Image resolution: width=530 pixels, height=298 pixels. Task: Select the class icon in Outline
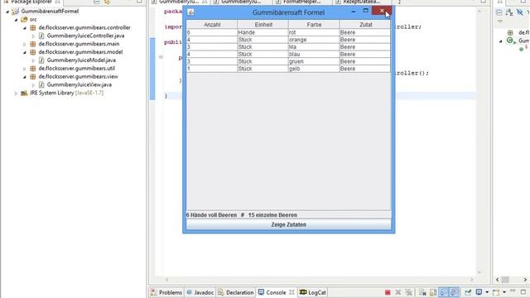pyautogui.click(x=510, y=41)
